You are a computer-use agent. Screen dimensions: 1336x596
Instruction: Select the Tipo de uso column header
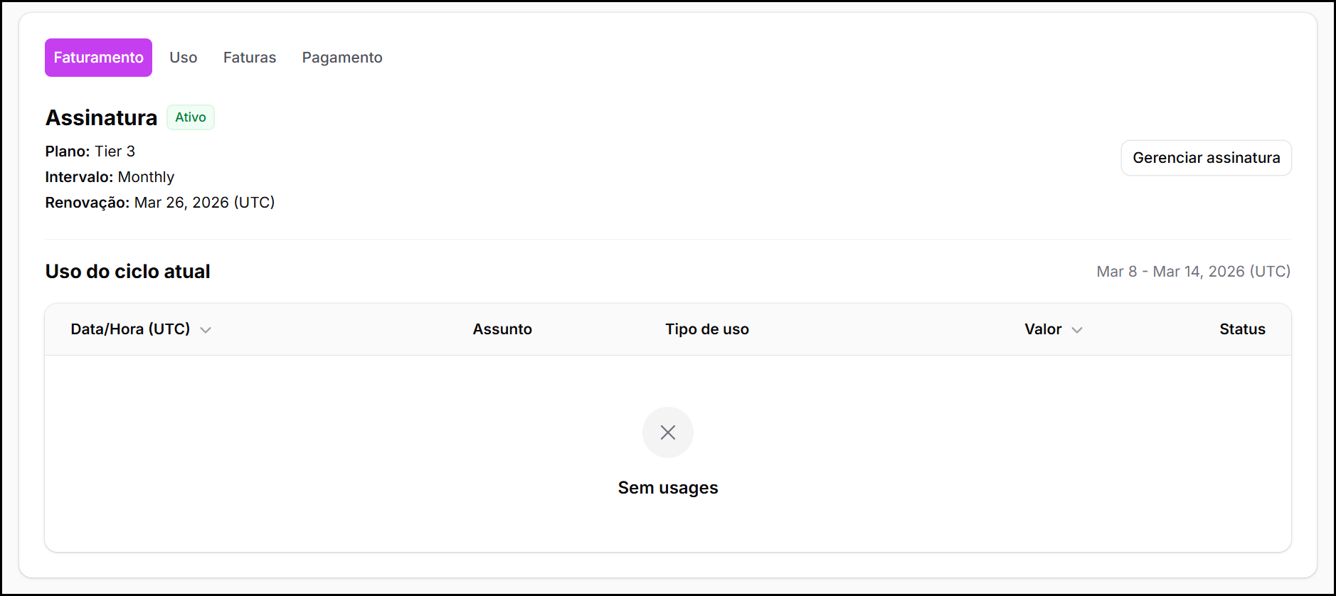[x=706, y=329]
